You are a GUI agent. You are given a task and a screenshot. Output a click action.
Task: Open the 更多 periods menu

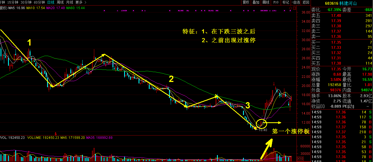click(x=79, y=2)
